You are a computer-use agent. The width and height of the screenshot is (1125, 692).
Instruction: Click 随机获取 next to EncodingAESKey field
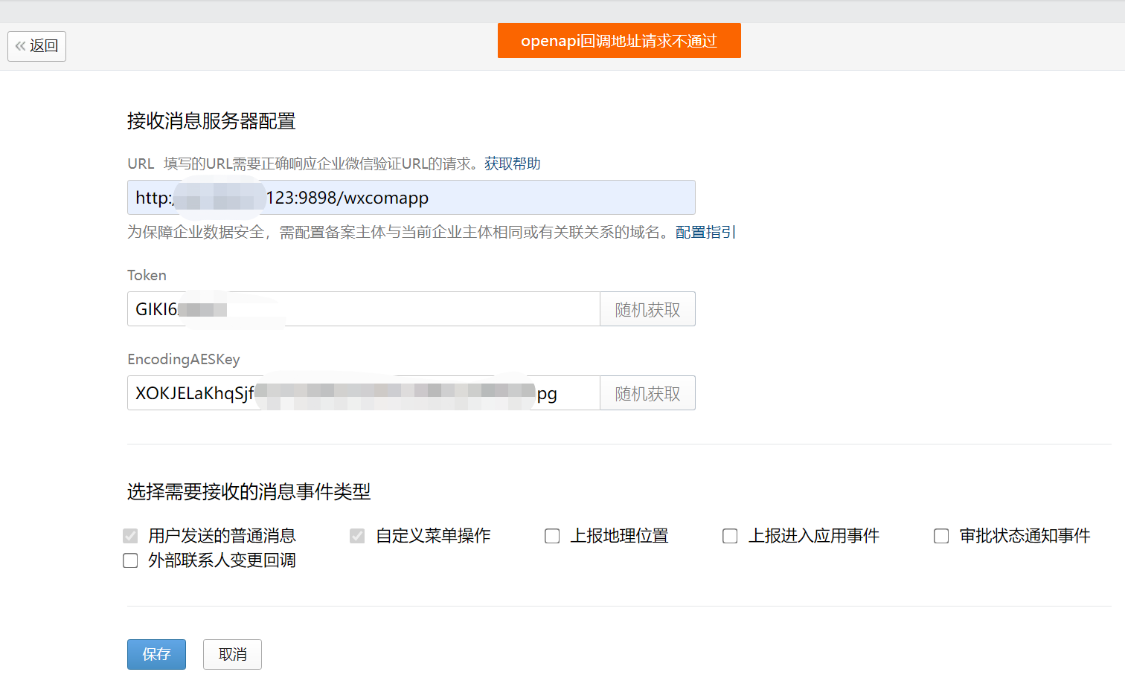(647, 392)
